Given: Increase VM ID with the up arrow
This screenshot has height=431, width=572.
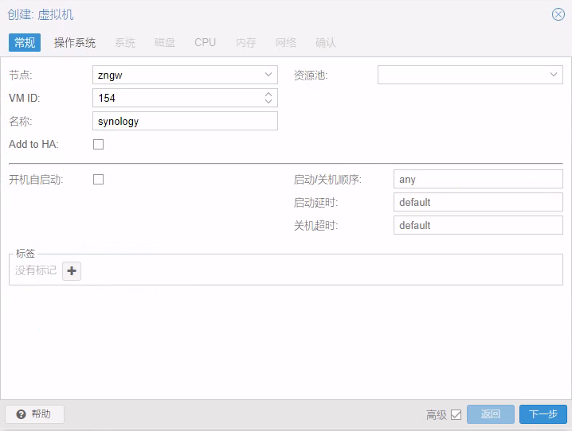Looking at the screenshot, I should click(268, 94).
